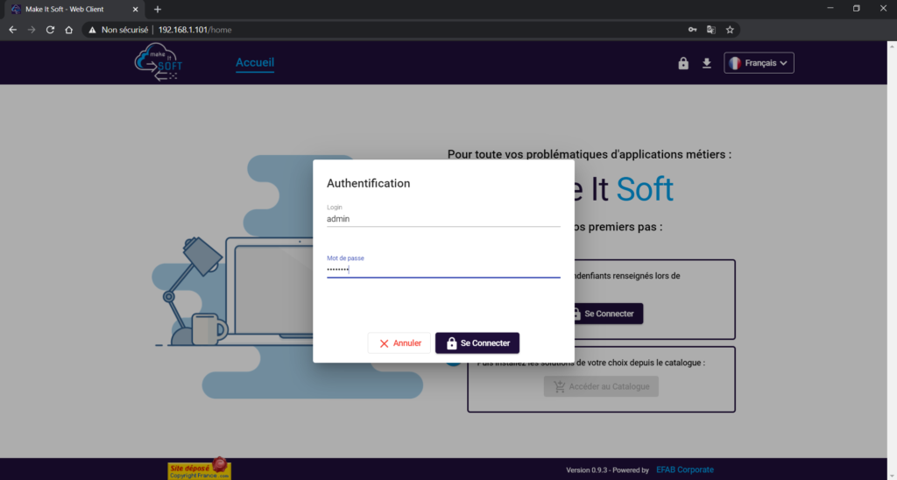
Task: Reload the page with the browser refresh icon
Action: coord(50,30)
